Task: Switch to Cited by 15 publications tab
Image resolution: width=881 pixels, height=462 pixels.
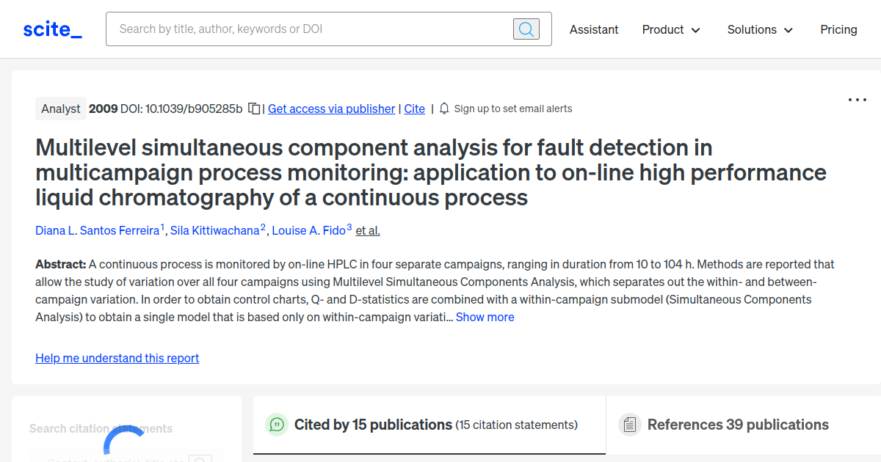Action: [371, 425]
